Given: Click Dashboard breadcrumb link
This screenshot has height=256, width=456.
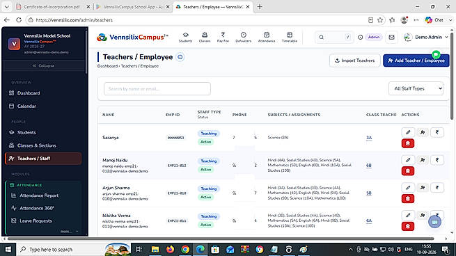Looking at the screenshot, I should pos(107,66).
